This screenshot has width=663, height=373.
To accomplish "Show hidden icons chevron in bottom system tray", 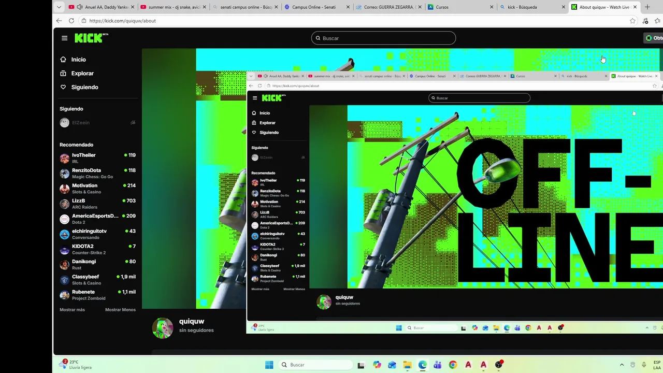I will [622, 365].
